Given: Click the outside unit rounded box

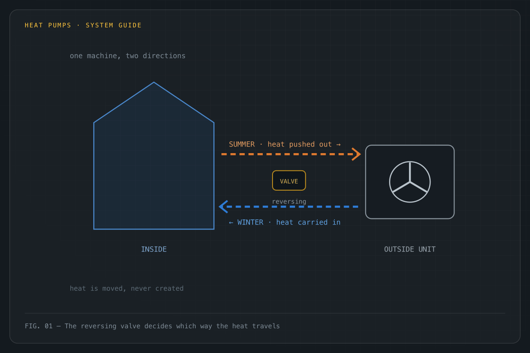Looking at the screenshot, I should pos(410,182).
